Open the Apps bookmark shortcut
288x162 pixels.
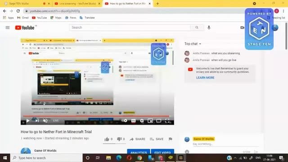[x=8, y=18]
